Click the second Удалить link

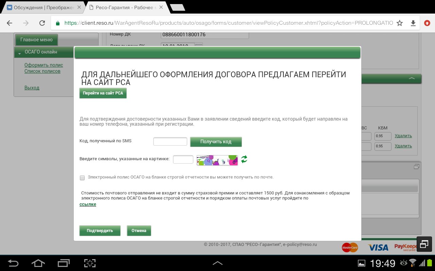coord(403,146)
